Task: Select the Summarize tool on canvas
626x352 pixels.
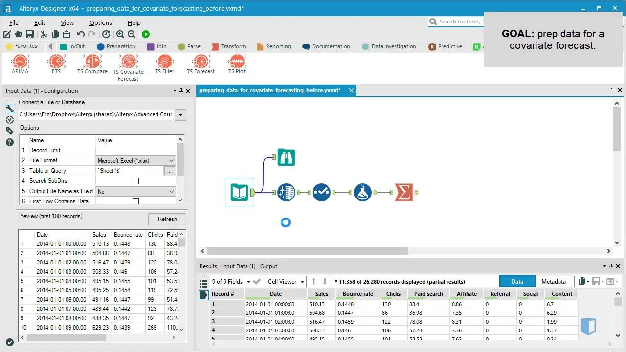Action: coord(404,193)
